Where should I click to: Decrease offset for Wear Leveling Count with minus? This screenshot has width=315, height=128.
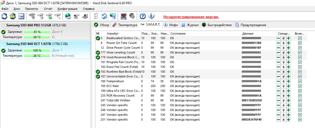[x=279, y=53]
